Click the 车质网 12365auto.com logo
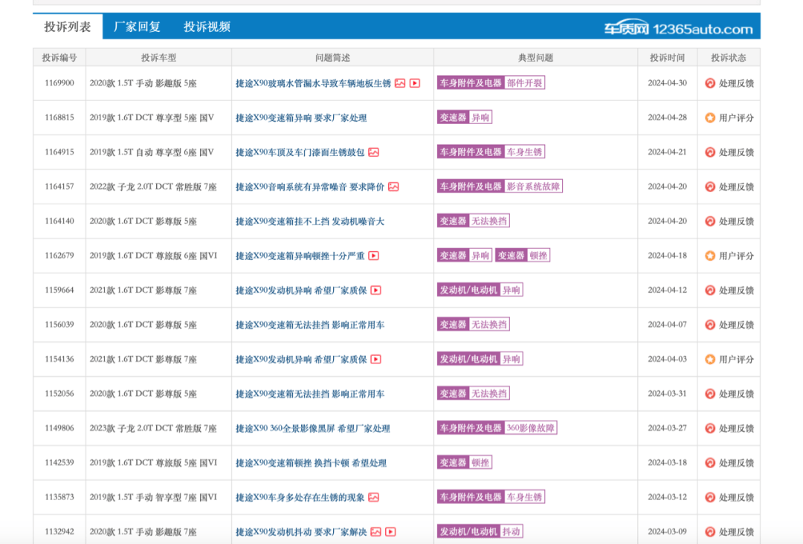Image resolution: width=803 pixels, height=544 pixels. click(x=679, y=29)
